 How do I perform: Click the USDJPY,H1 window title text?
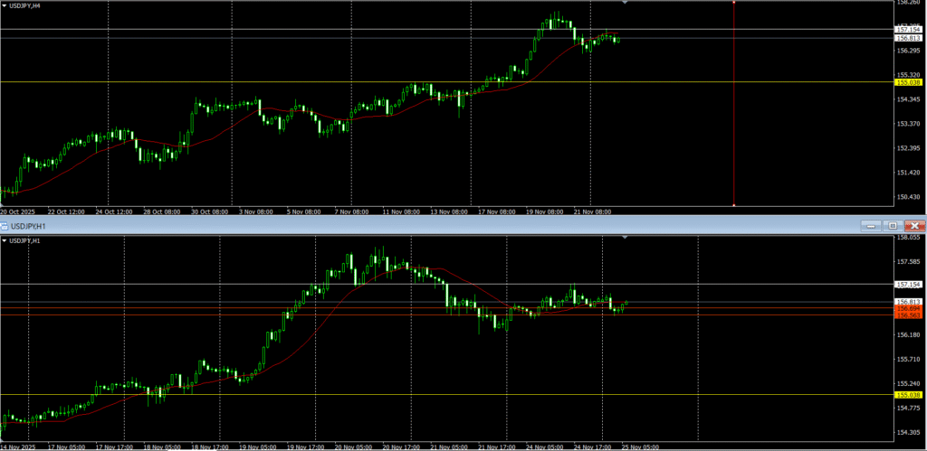26,225
